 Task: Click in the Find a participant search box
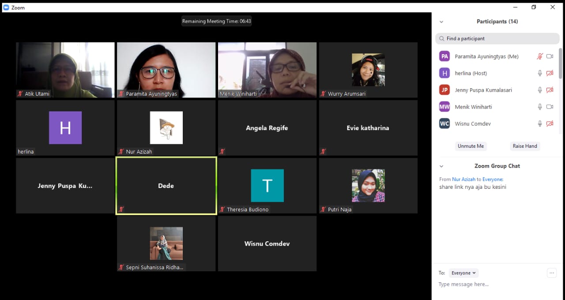[497, 39]
